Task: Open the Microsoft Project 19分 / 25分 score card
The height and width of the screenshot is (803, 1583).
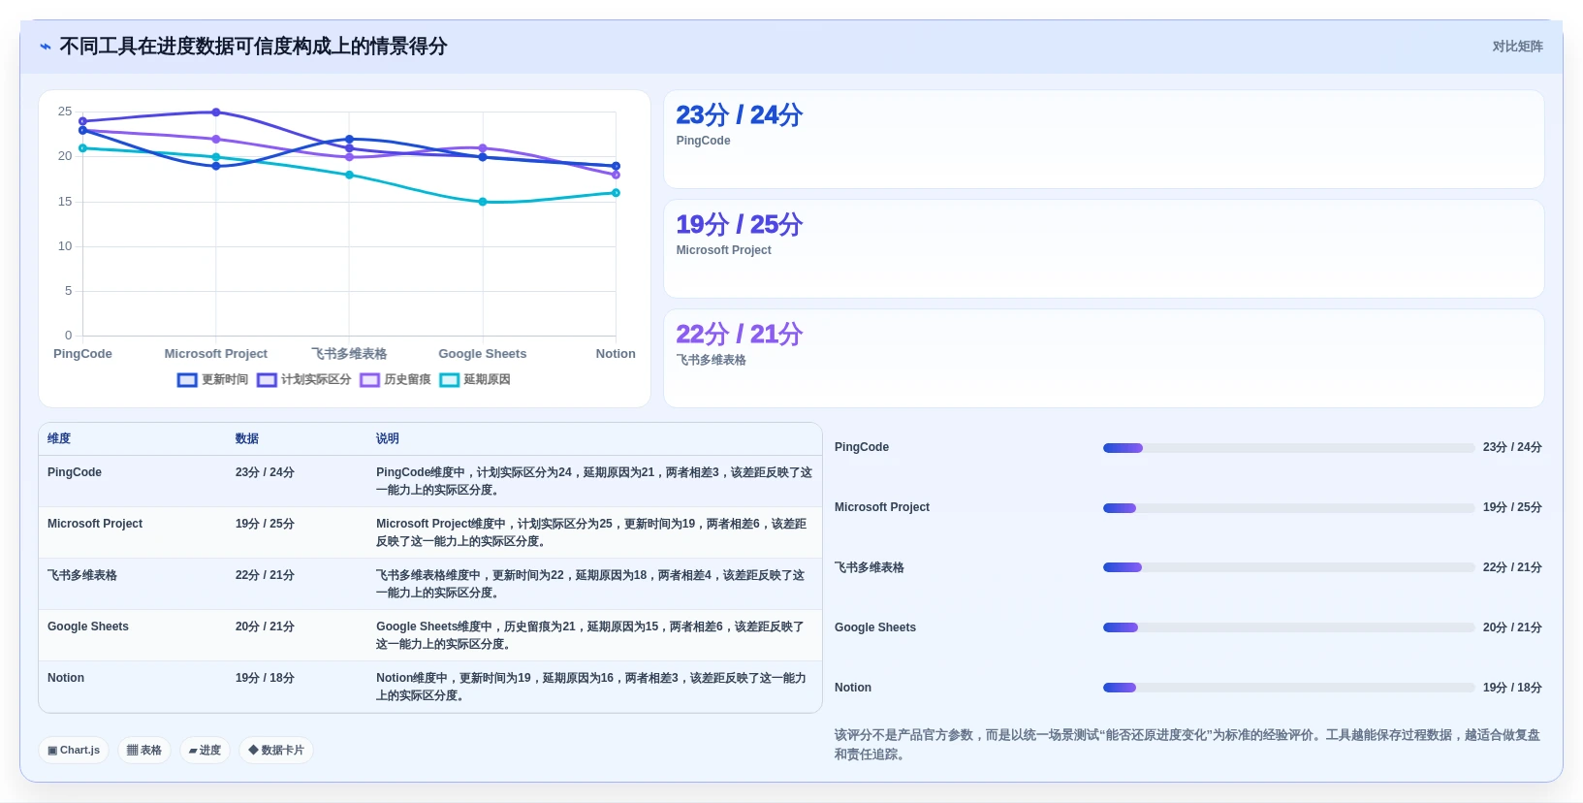Action: [1103, 249]
